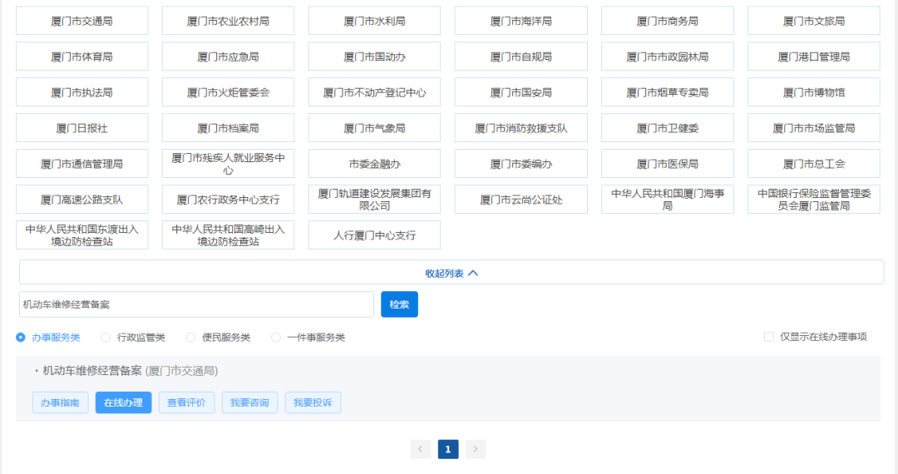Select the 办事服务类 radio option
Screen dimensions: 898x474
coord(21,338)
